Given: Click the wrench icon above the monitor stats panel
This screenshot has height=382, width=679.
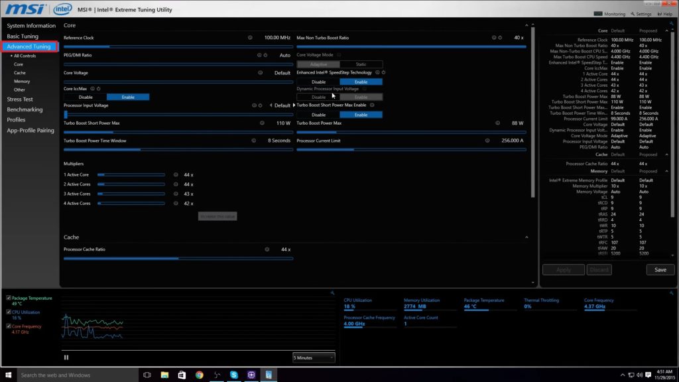Looking at the screenshot, I should tap(672, 293).
